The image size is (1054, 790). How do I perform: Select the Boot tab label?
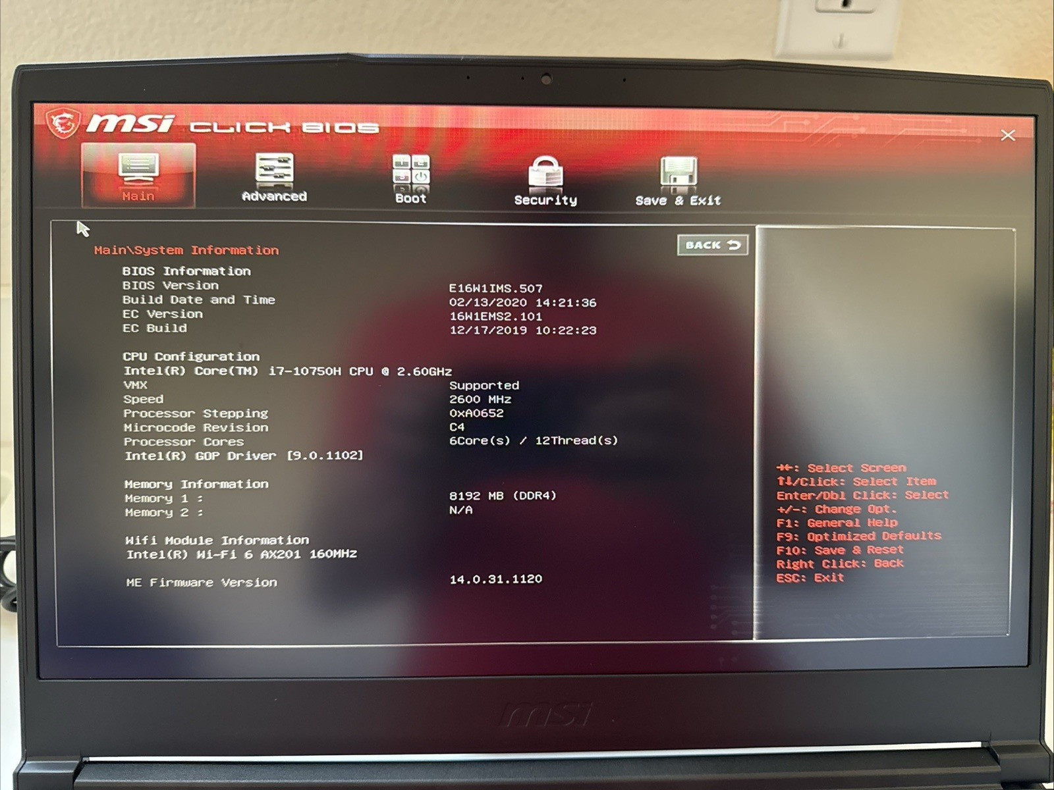tap(411, 198)
